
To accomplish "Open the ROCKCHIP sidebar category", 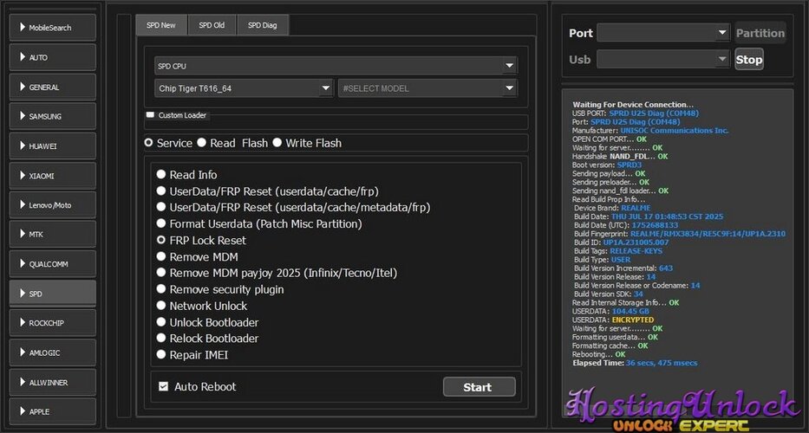I will coord(52,323).
